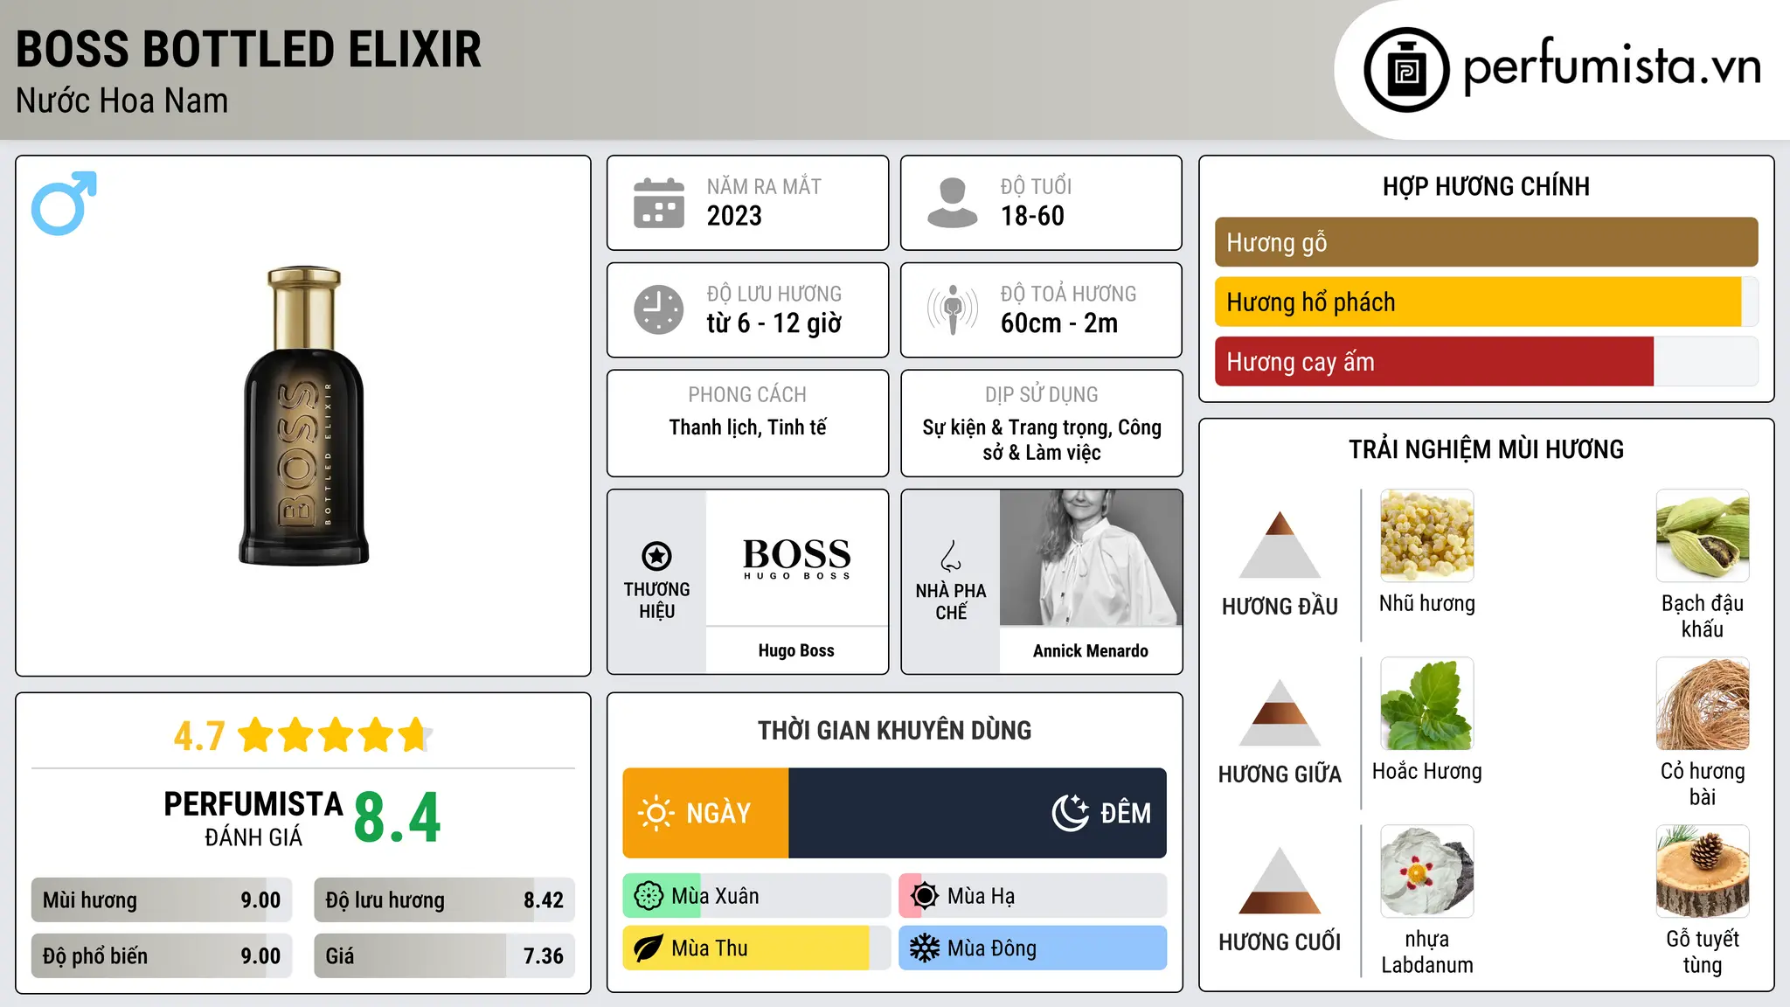
Task: Click the green 8.4 Perfumista score
Action: click(x=398, y=818)
